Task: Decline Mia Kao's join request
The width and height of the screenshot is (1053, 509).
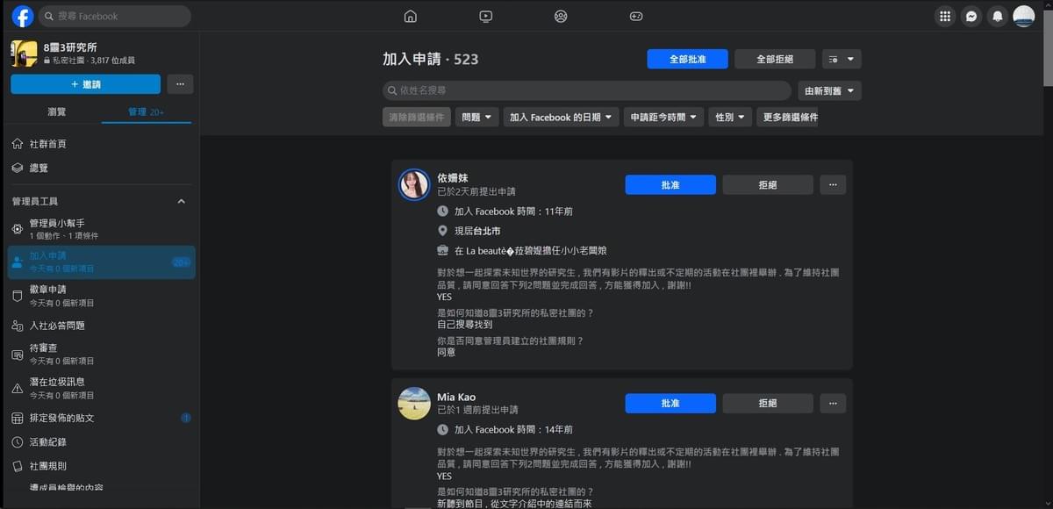Action: click(x=768, y=403)
